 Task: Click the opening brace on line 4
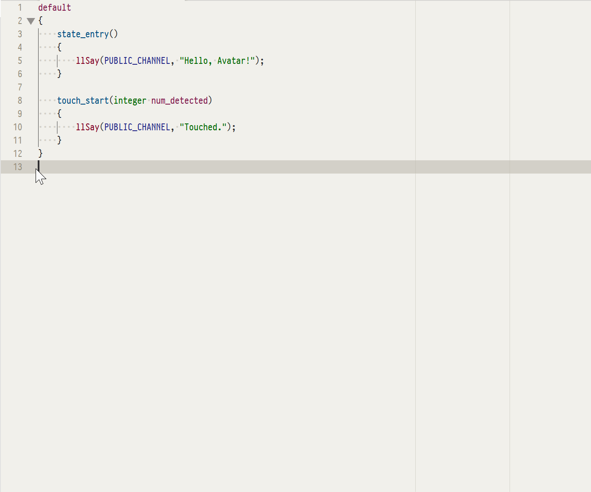click(x=59, y=48)
